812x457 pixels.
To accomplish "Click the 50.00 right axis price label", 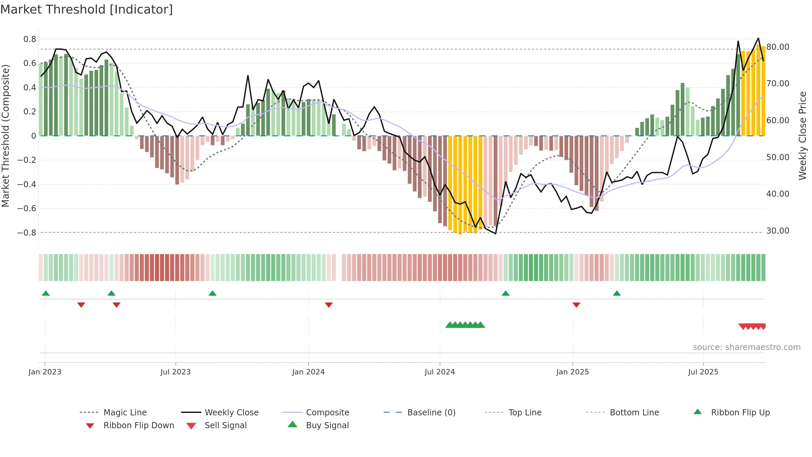I will coord(778,157).
